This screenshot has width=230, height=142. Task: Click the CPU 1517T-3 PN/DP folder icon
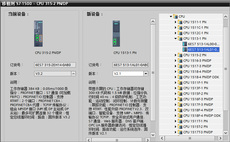[x=180, y=132]
